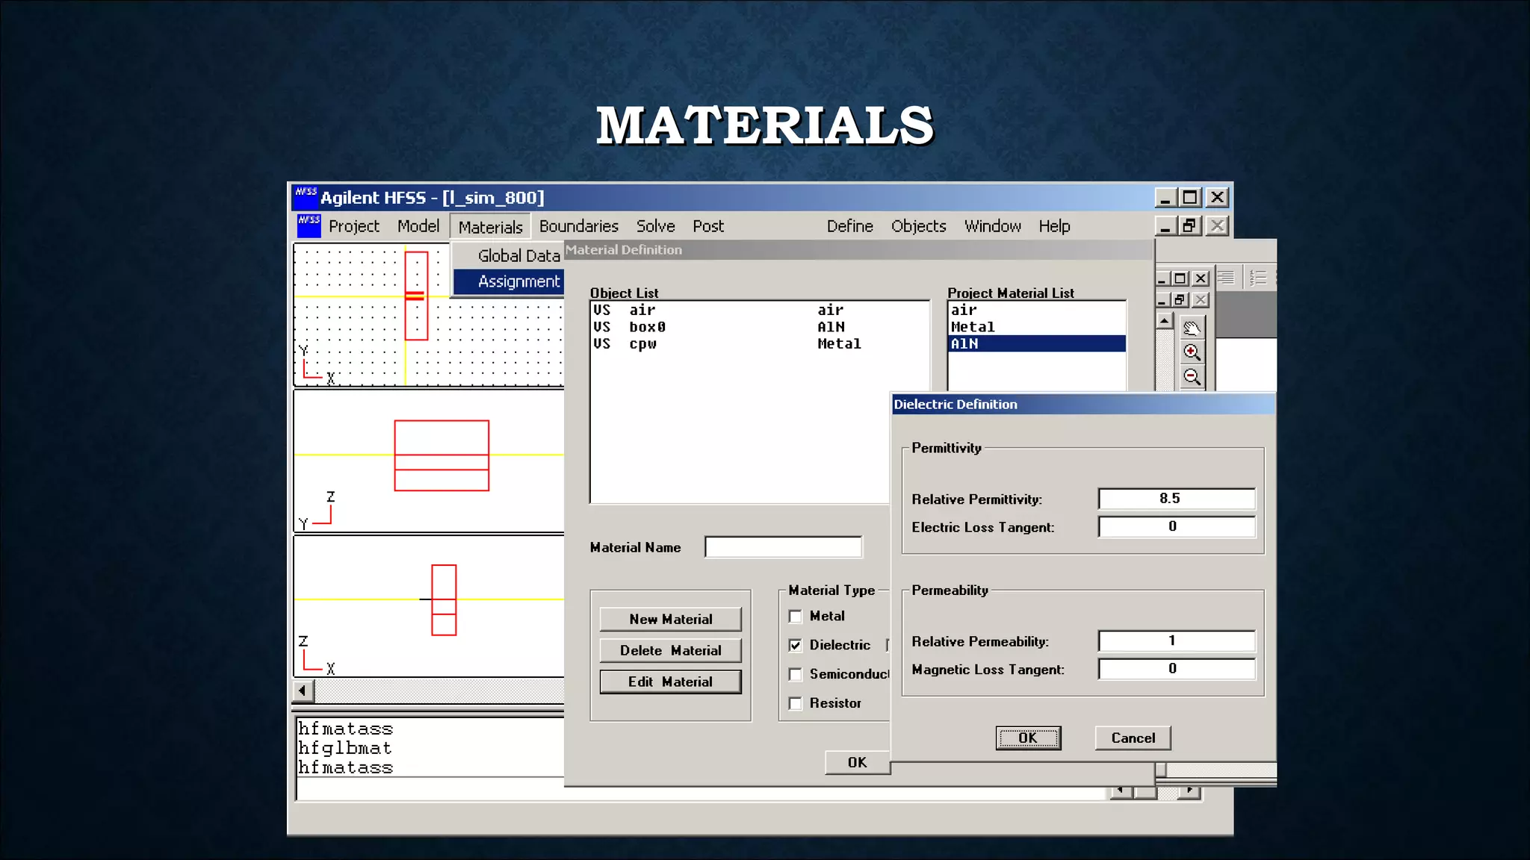Open the Model menu
The width and height of the screenshot is (1530, 860).
pyautogui.click(x=418, y=226)
